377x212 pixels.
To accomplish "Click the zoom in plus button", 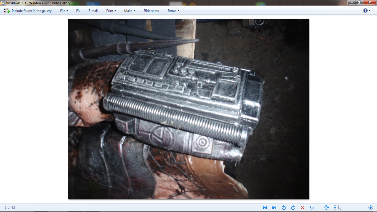I will 371,208.
